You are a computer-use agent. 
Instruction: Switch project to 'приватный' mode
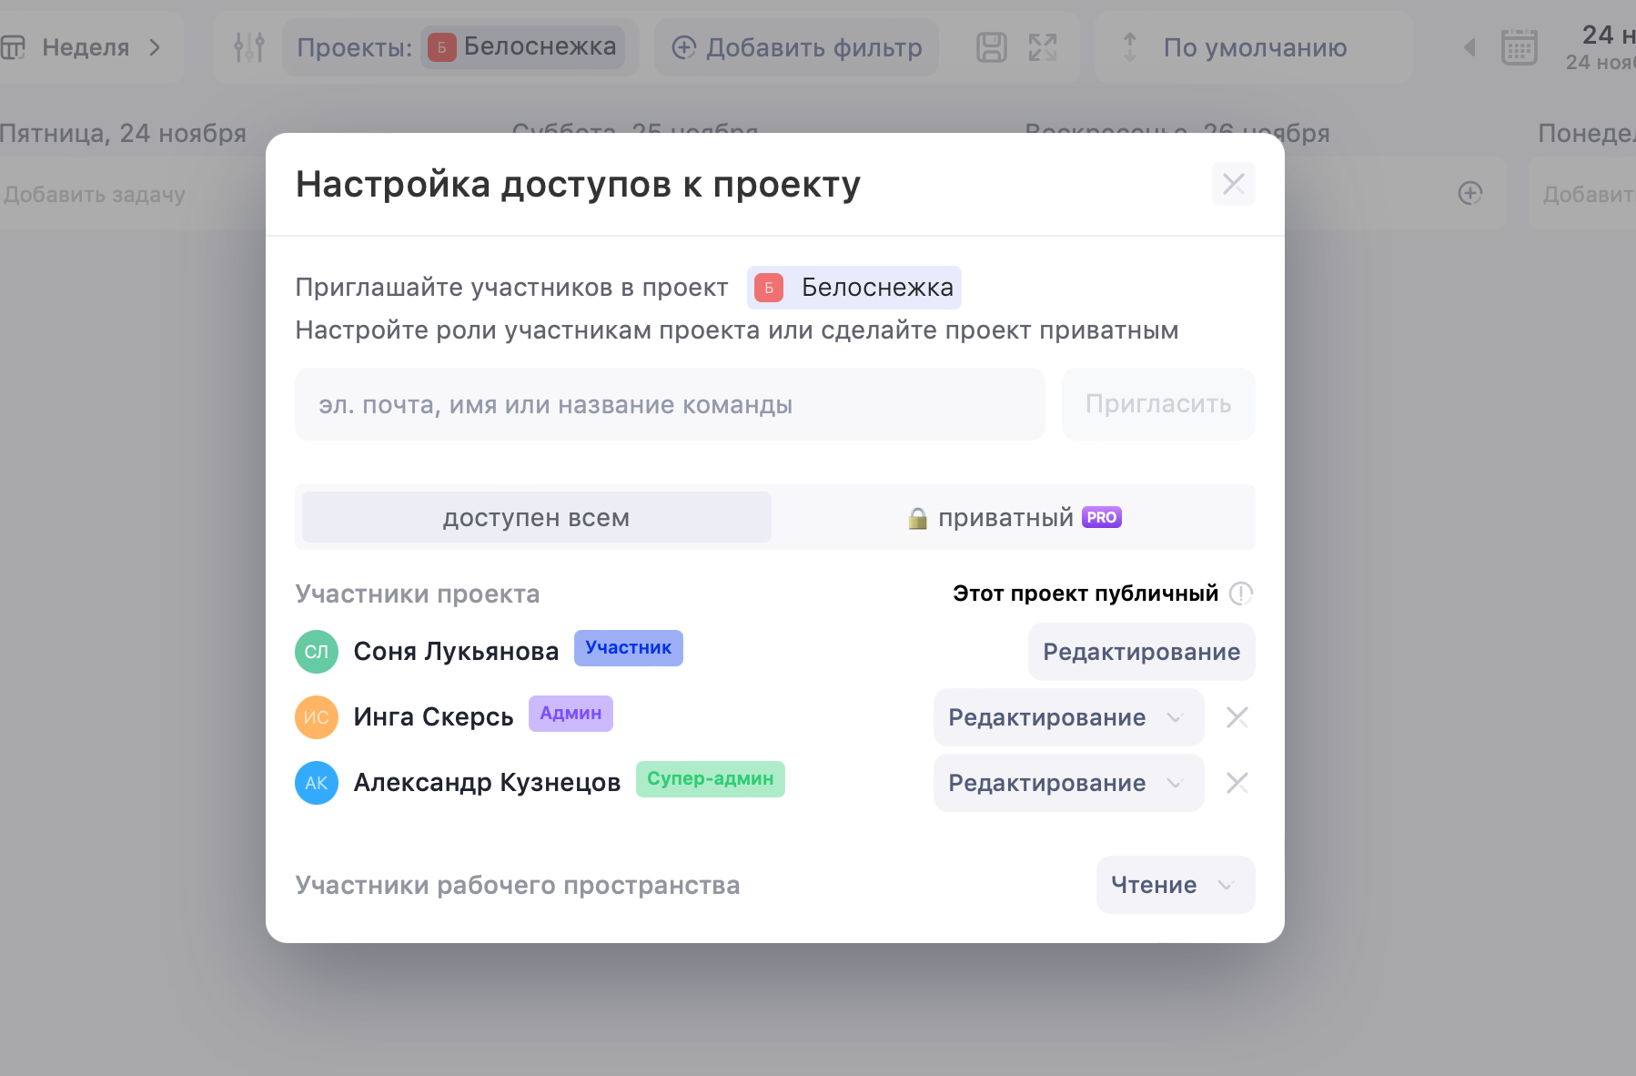(x=1014, y=517)
